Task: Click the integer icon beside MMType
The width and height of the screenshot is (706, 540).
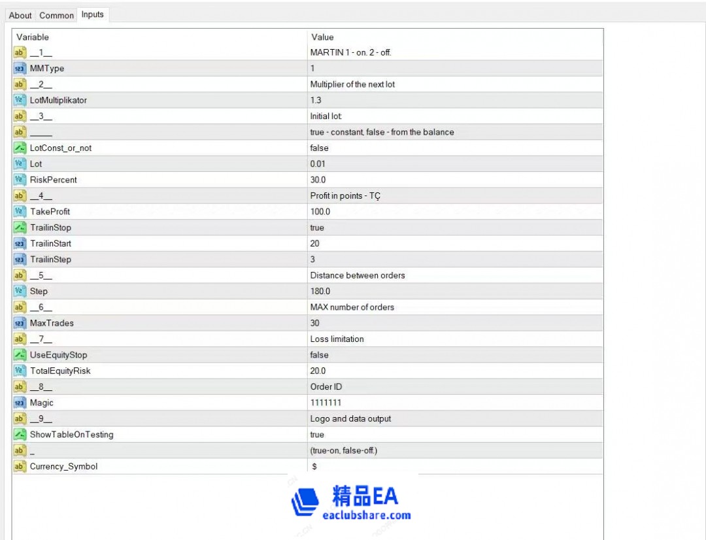Action: click(20, 69)
